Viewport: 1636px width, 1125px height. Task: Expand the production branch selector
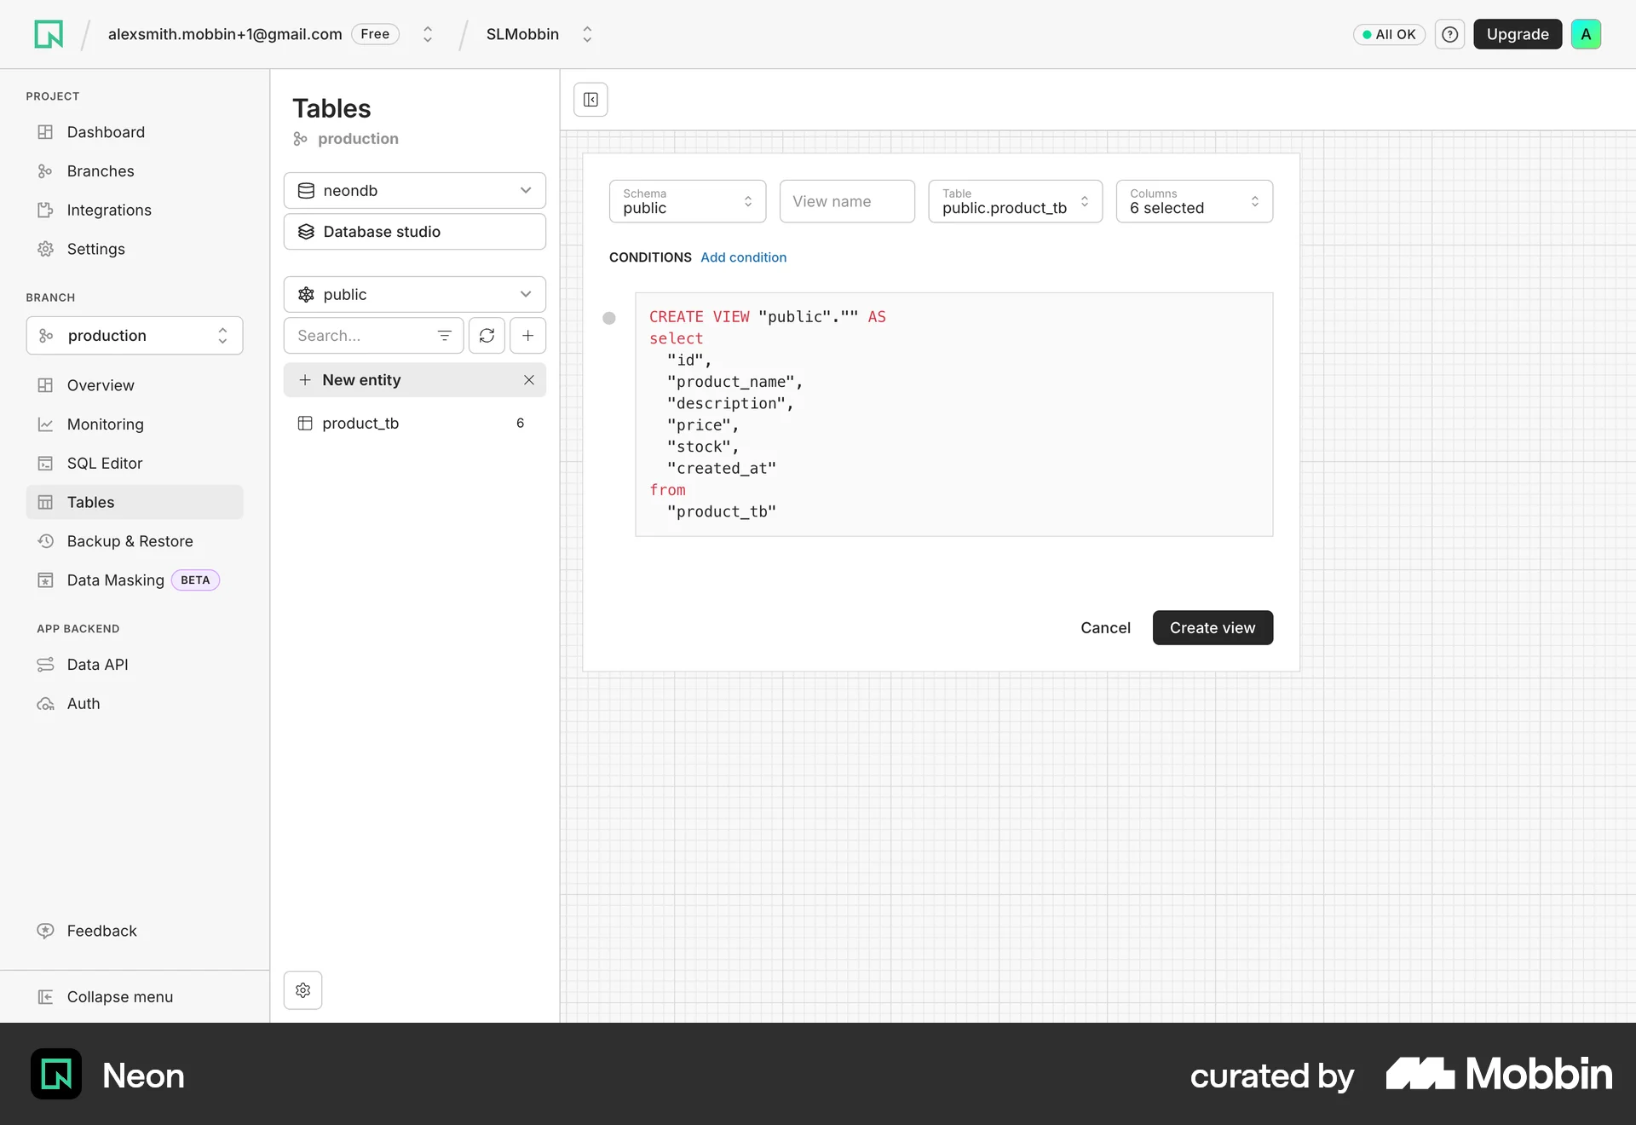point(135,336)
